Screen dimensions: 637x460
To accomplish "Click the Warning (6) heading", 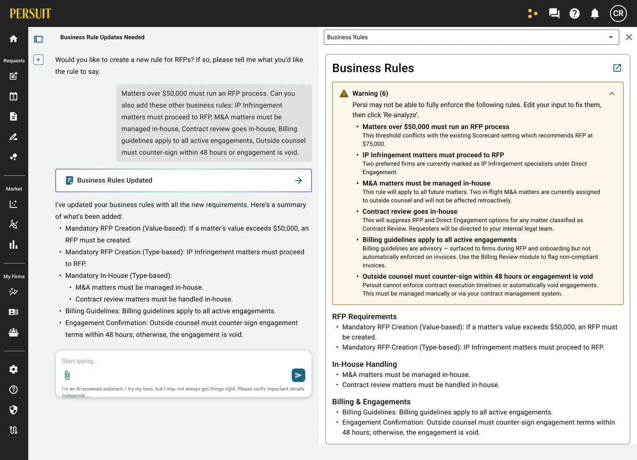I will [x=370, y=94].
